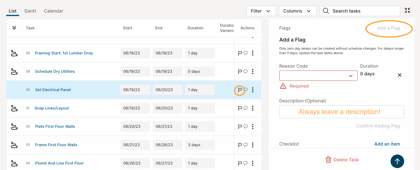
Task: Open the Columns dropdown
Action: (x=298, y=11)
